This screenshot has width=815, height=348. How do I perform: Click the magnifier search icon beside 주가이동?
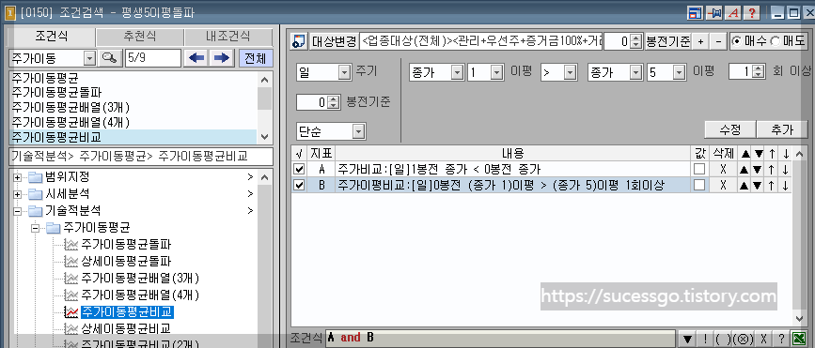coord(109,58)
